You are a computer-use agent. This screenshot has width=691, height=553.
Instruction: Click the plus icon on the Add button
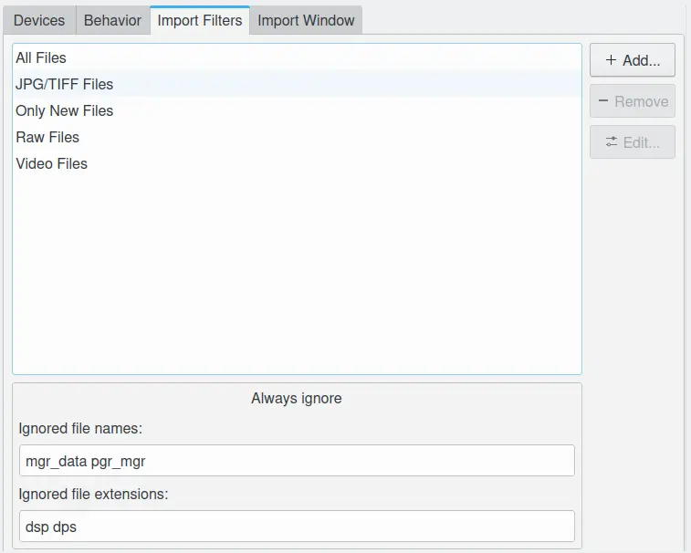pyautogui.click(x=611, y=60)
